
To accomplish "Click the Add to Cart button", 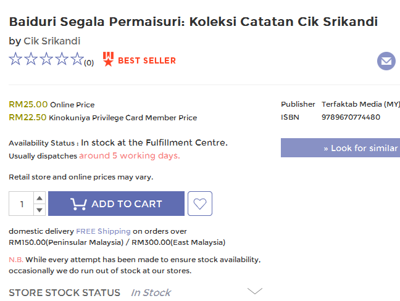I will [x=116, y=204].
